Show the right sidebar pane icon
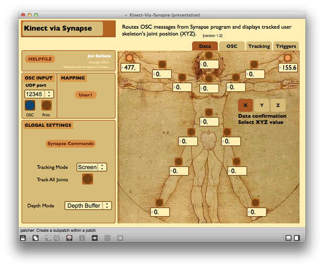This screenshot has width=324, height=268. tap(297, 238)
